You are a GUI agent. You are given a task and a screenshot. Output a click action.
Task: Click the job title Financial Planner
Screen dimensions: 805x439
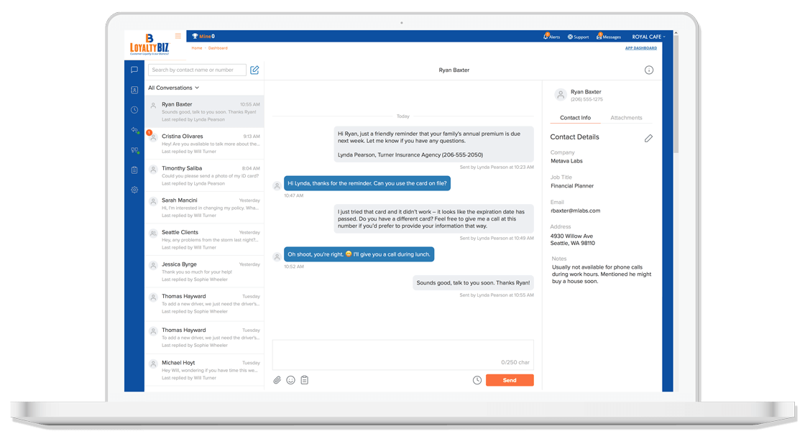point(572,186)
